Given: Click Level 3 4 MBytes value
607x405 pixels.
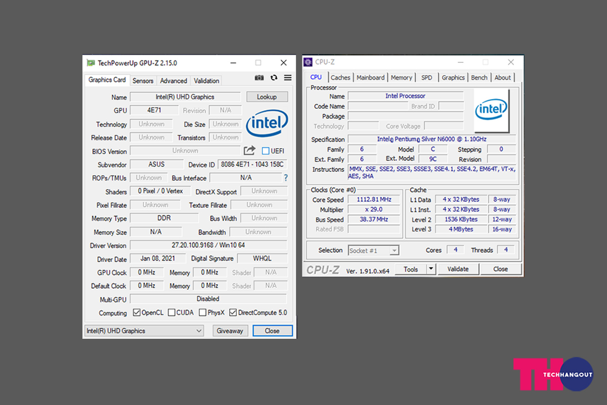Looking at the screenshot, I should click(461, 230).
